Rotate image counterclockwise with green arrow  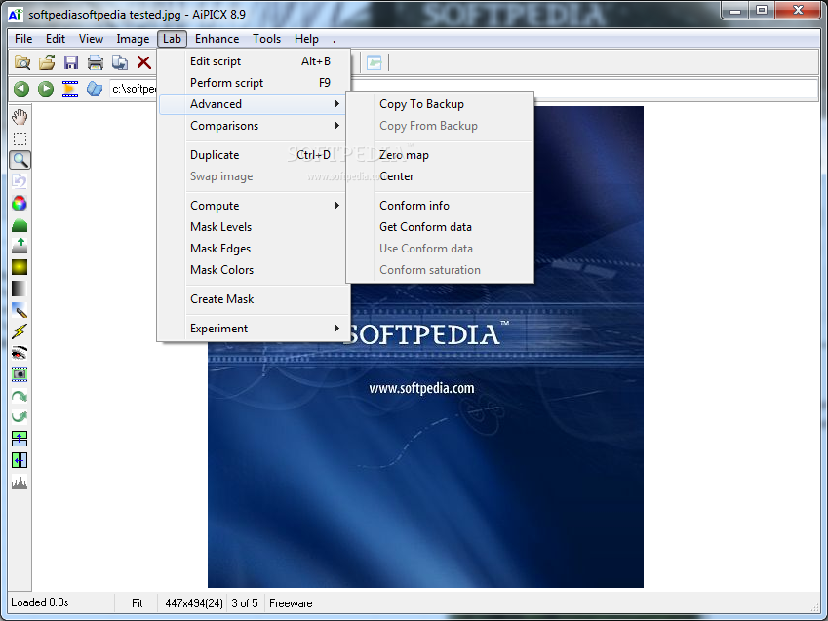coord(20,417)
